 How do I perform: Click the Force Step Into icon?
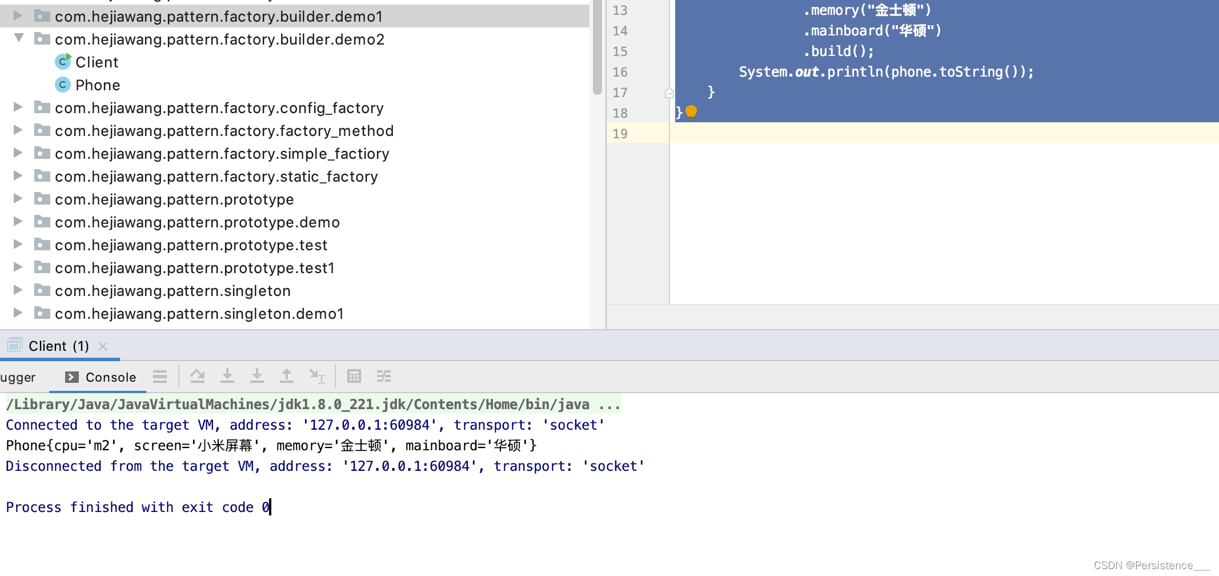[x=257, y=377]
